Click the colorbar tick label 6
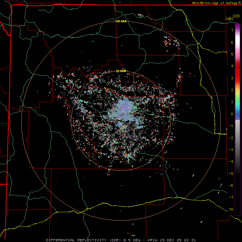Image resolution: width=242 pixels, height=242 pixels. [232, 42]
